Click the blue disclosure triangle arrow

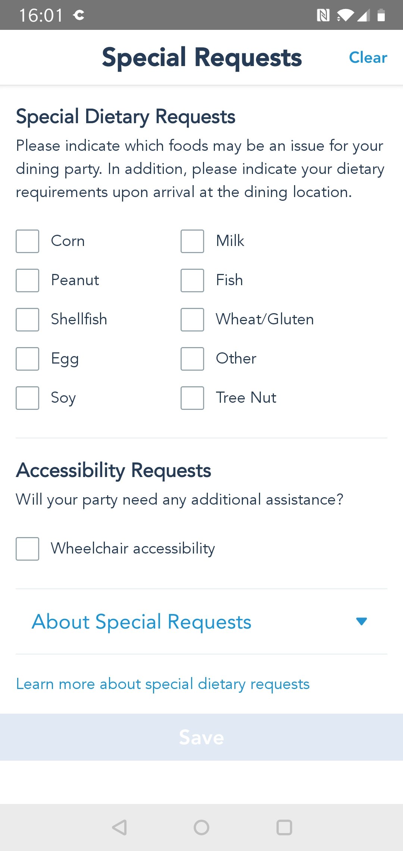point(362,621)
